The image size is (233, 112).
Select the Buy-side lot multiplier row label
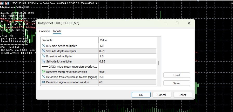tap(59, 56)
